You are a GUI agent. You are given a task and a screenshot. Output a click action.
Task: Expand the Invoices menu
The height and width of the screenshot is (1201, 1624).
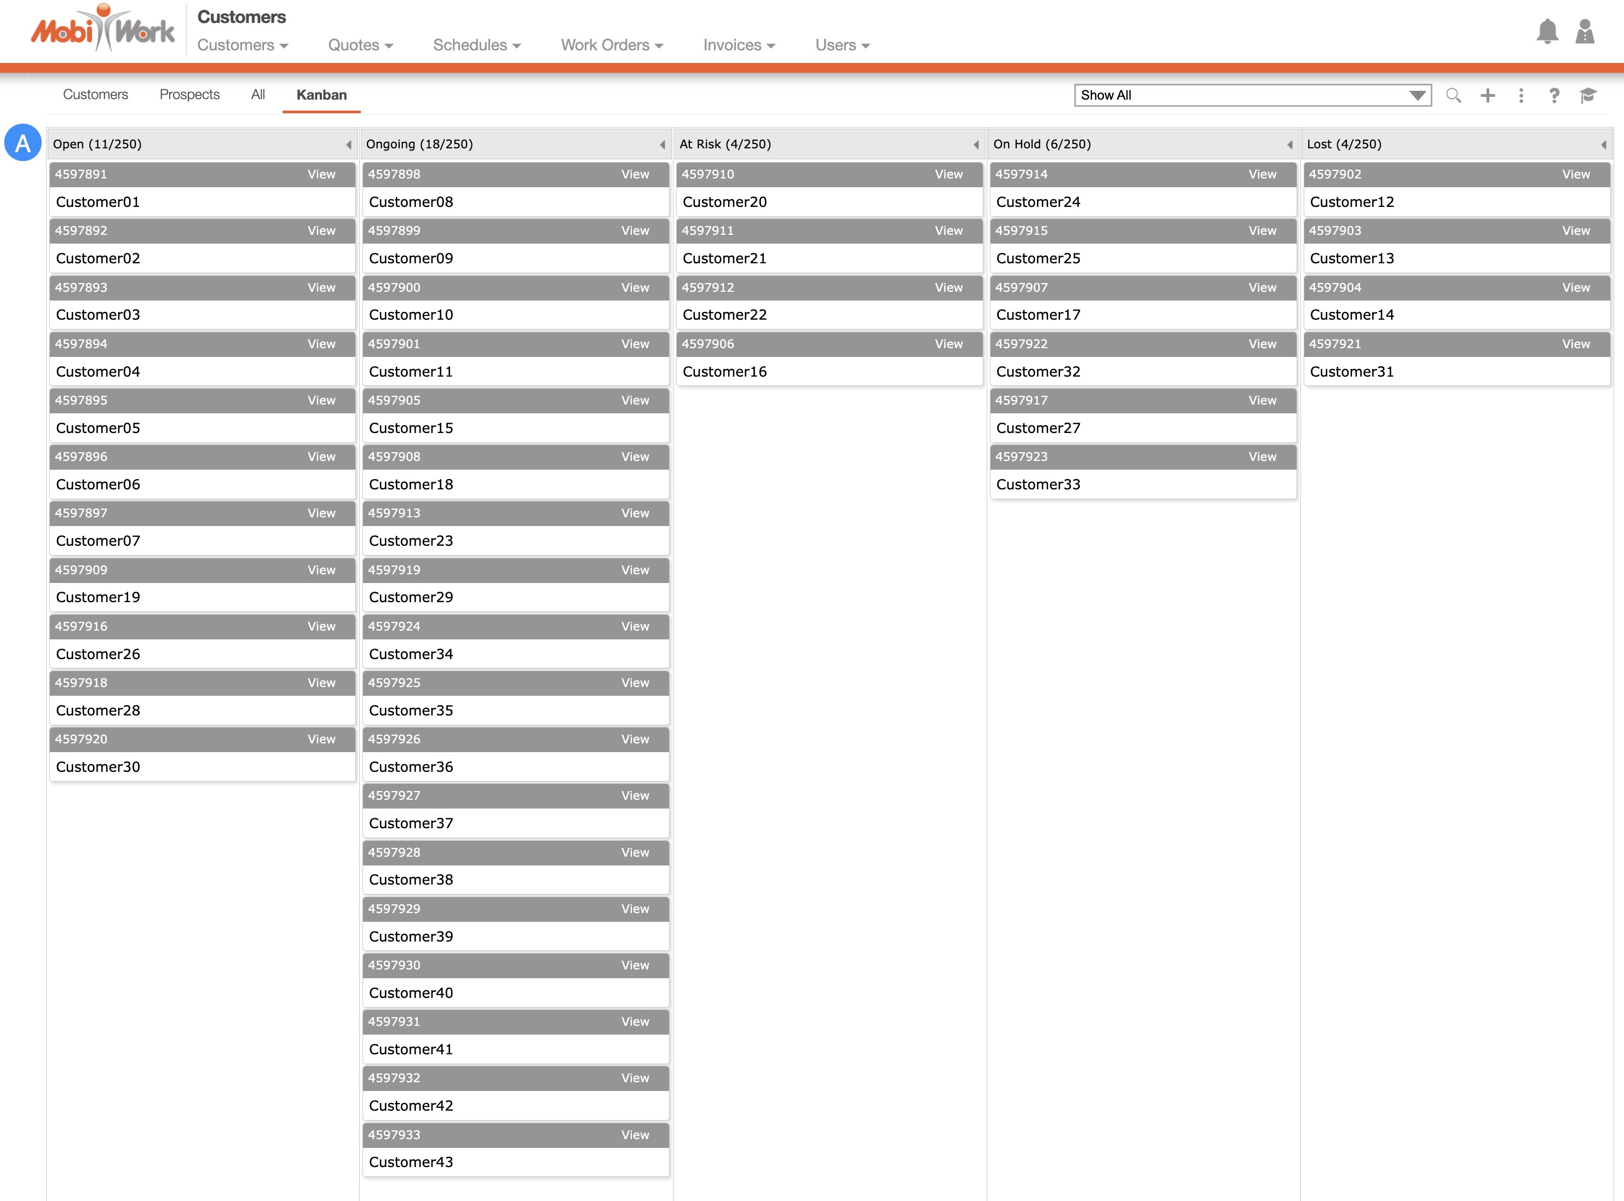pos(738,45)
